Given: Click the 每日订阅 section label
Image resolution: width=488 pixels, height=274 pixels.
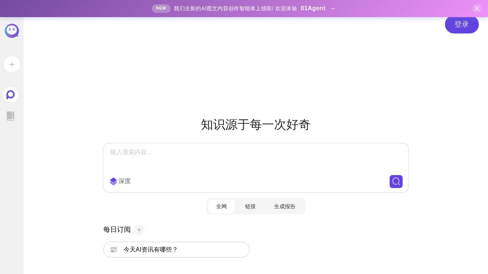Looking at the screenshot, I should click(x=117, y=229).
